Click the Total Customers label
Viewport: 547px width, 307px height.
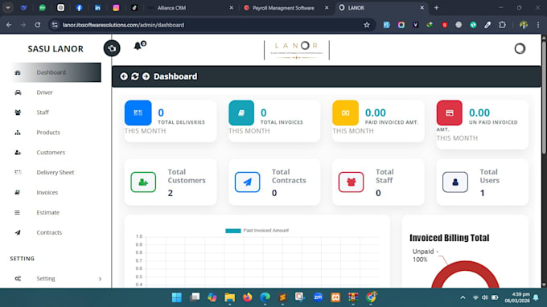pyautogui.click(x=187, y=176)
